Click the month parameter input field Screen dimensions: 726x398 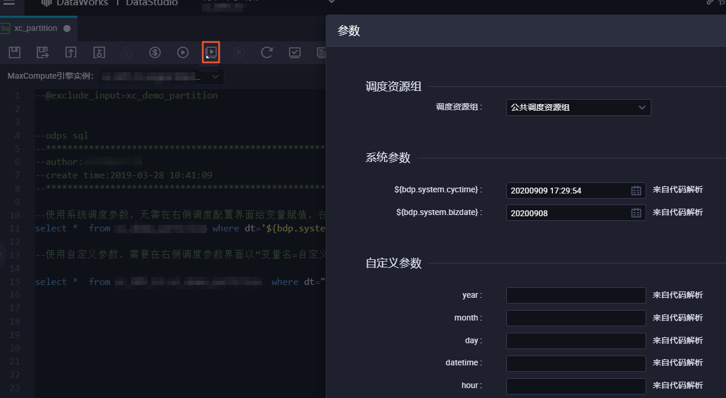(x=576, y=318)
